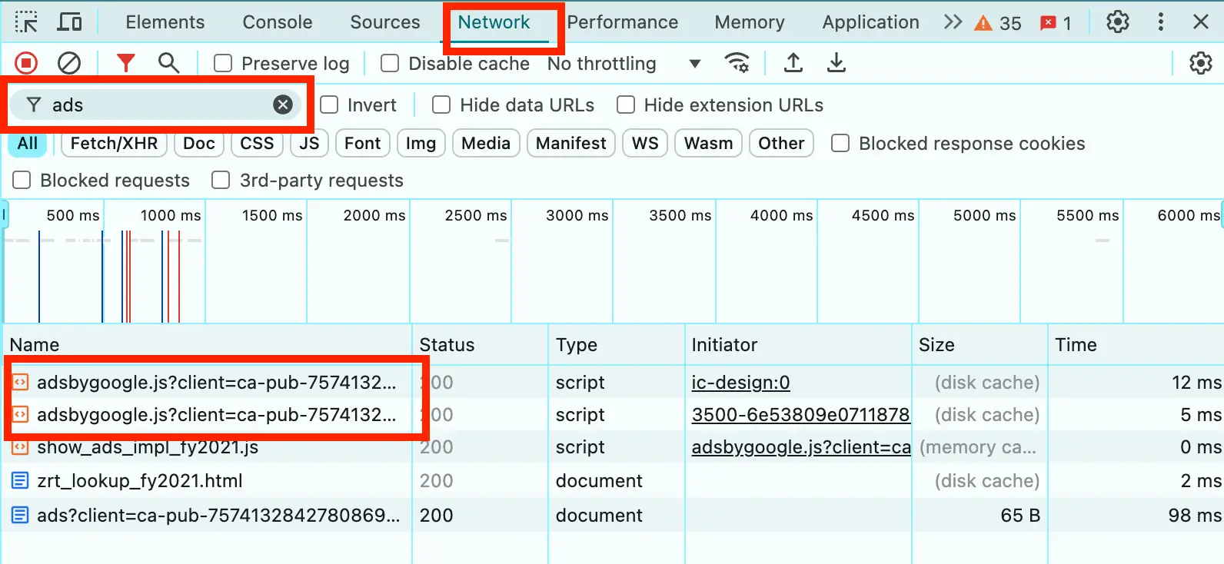
Task: Export HAR file download icon
Action: [x=837, y=63]
